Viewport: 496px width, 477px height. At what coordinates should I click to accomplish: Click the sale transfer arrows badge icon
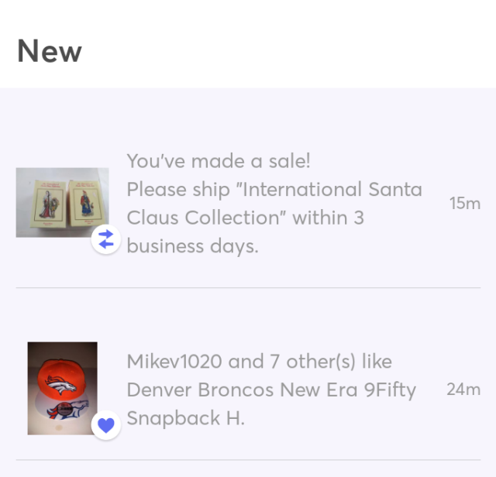106,239
